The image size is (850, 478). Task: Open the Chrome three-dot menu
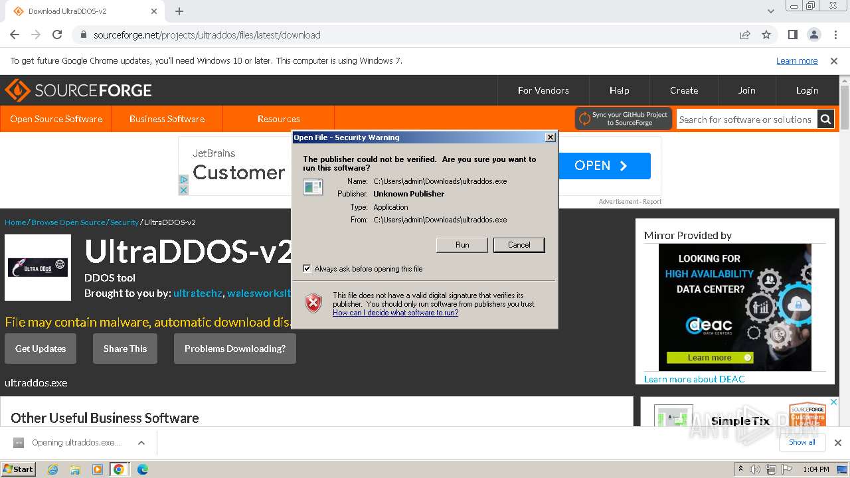835,35
